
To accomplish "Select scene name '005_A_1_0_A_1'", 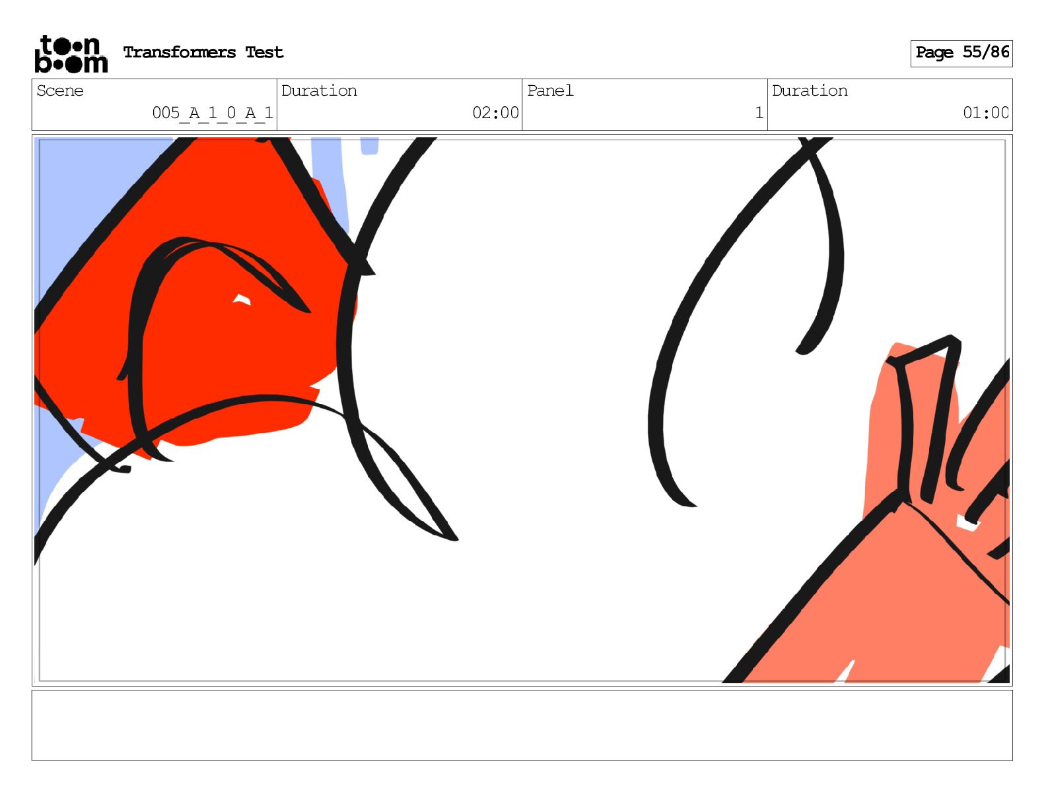I will click(213, 113).
